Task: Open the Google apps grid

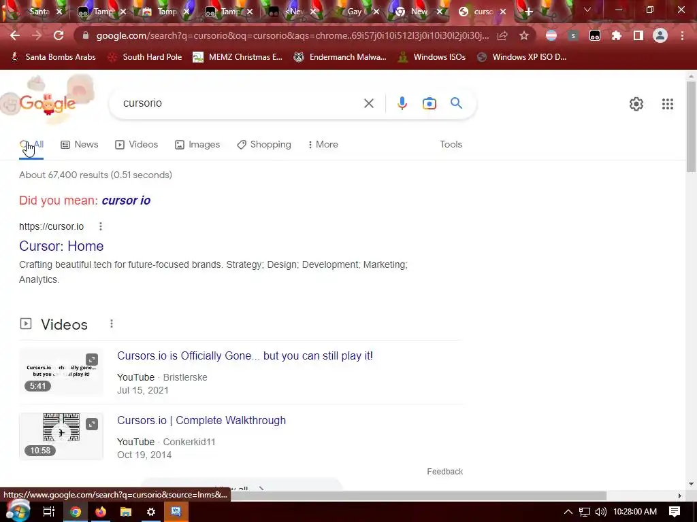Action: (668, 104)
